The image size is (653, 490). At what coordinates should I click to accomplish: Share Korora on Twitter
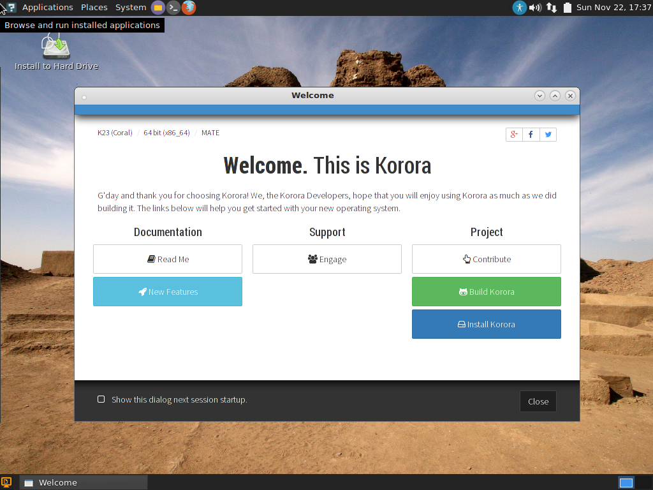point(548,135)
